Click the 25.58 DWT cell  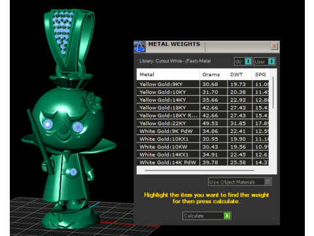239,163
